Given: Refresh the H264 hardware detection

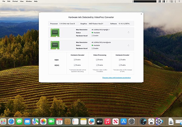Looking at the screenshot, I should tap(129, 32).
